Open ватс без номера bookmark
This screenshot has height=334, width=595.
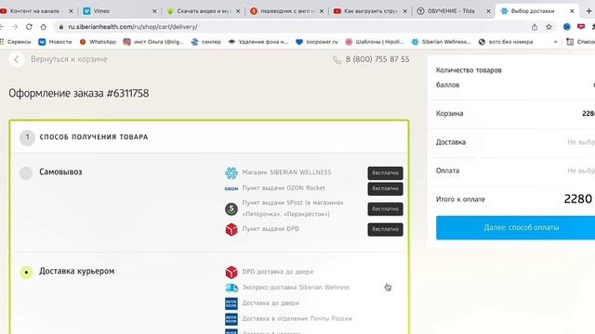[x=506, y=42]
